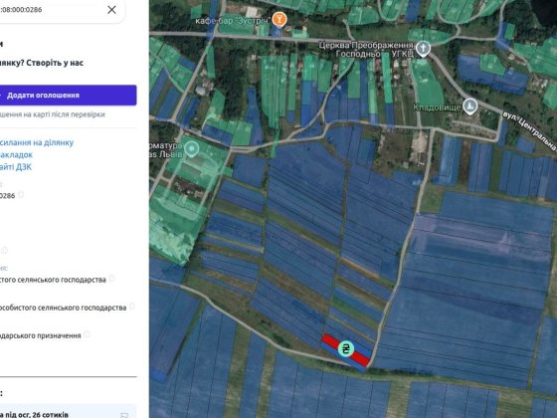Image resolution: width=557 pixels, height=418 pixels.
Task: Click the copy icon after 'стого селянського господарства'
Action: tap(111, 279)
